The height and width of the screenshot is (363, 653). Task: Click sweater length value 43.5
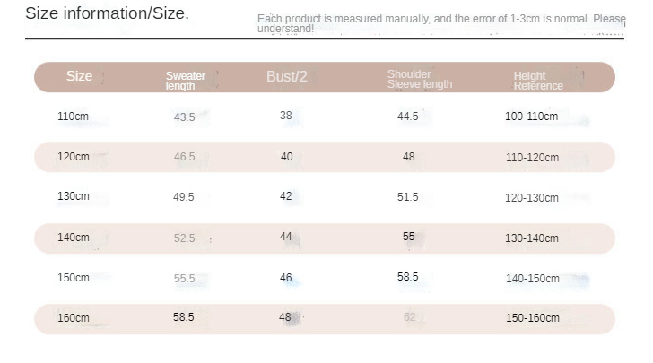(x=184, y=117)
